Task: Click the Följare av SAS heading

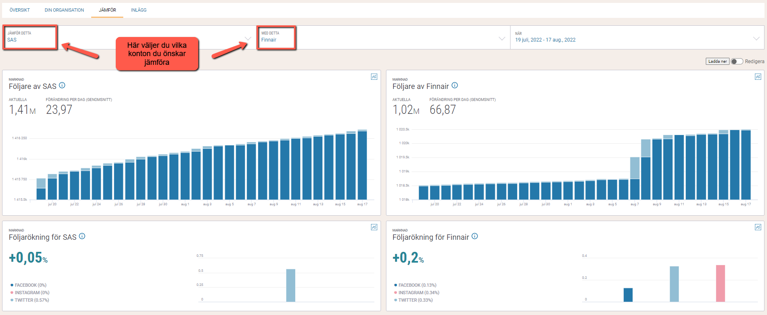Action: [32, 86]
